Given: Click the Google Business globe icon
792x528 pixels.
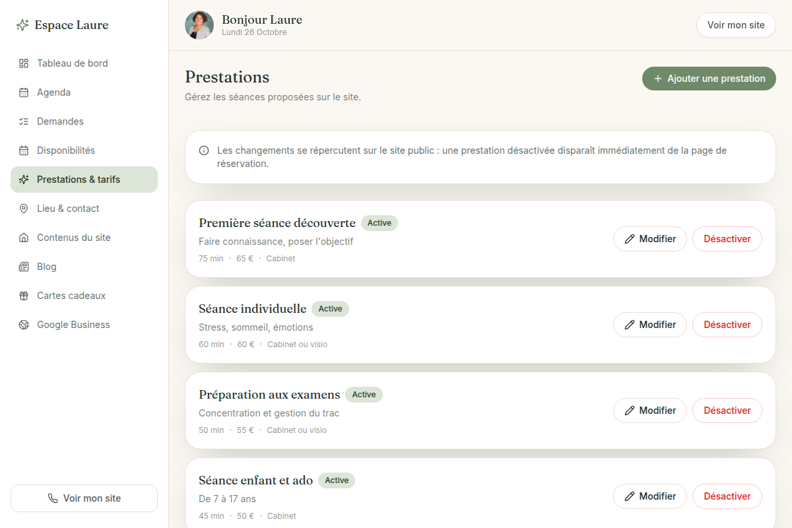Looking at the screenshot, I should (x=24, y=325).
